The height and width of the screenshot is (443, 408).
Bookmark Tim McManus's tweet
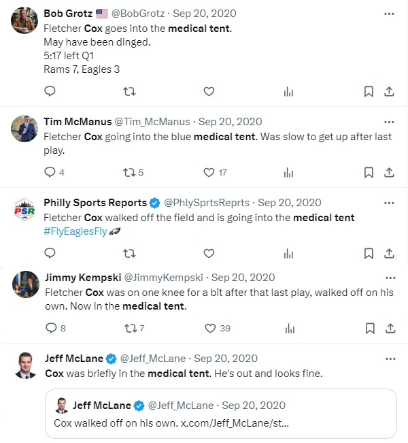point(369,172)
